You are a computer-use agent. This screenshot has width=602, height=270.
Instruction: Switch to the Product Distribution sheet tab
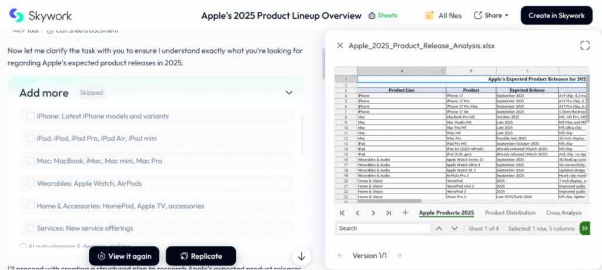coord(510,213)
